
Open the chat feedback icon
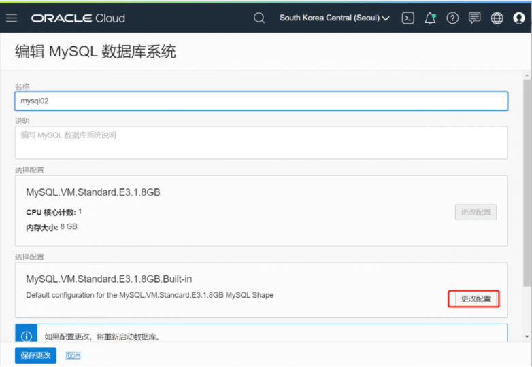point(474,18)
